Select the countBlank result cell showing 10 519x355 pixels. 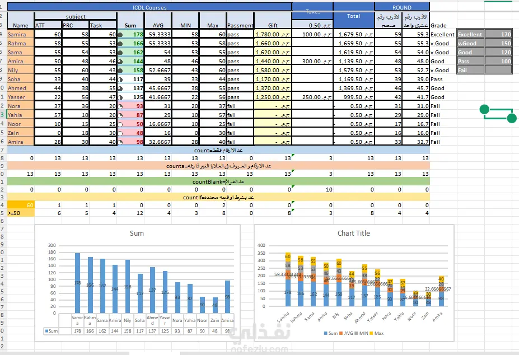point(312,189)
